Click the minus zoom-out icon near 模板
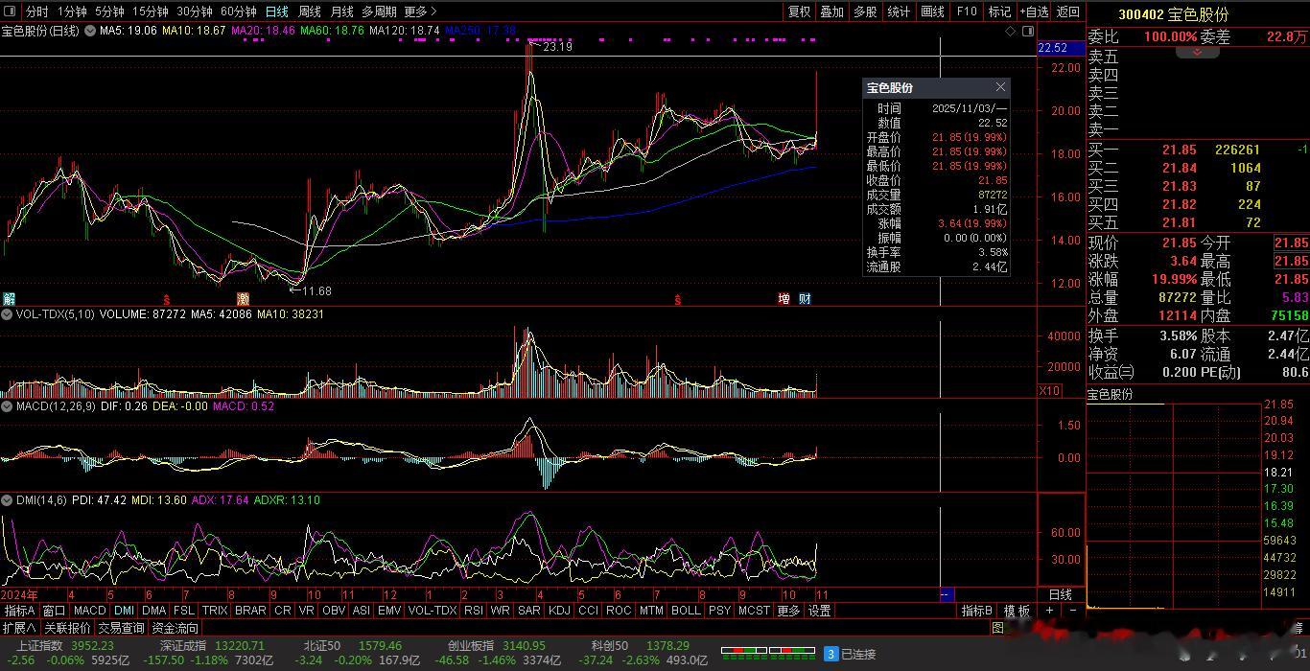1310x671 pixels. pyautogui.click(x=1072, y=611)
